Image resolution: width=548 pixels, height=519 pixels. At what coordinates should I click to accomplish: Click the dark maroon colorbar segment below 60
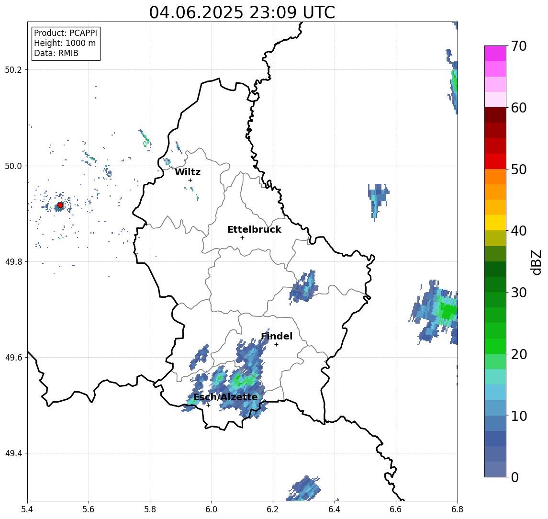495,115
